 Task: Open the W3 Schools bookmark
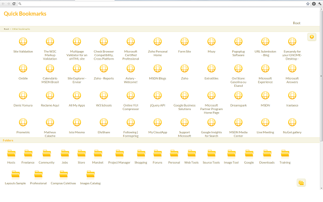pyautogui.click(x=103, y=99)
